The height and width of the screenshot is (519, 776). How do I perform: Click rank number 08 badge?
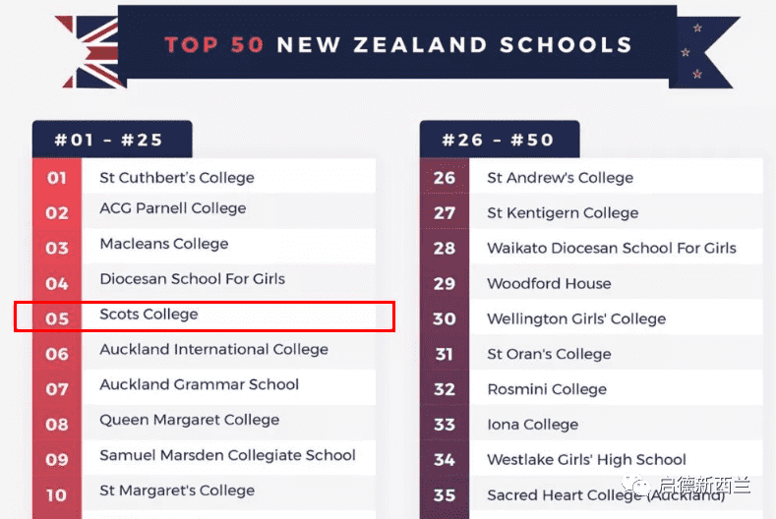57,425
